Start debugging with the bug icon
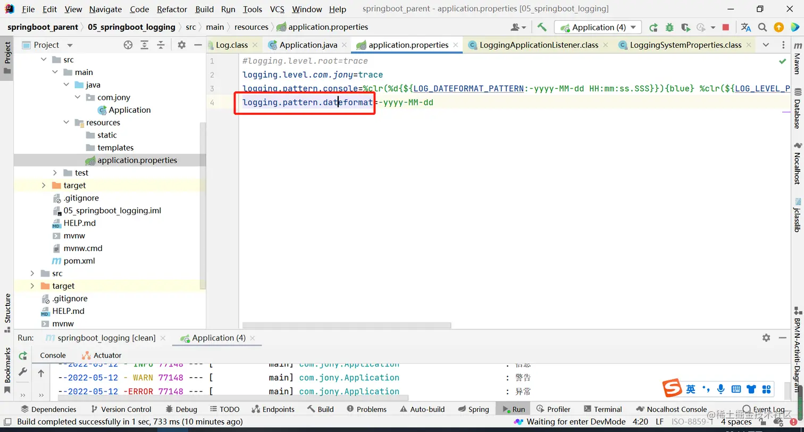The width and height of the screenshot is (804, 432). point(669,27)
